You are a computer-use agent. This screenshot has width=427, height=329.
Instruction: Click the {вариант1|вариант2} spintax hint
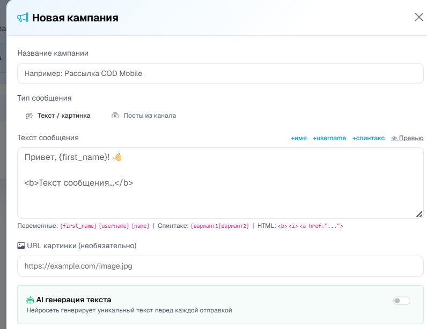pos(220,226)
